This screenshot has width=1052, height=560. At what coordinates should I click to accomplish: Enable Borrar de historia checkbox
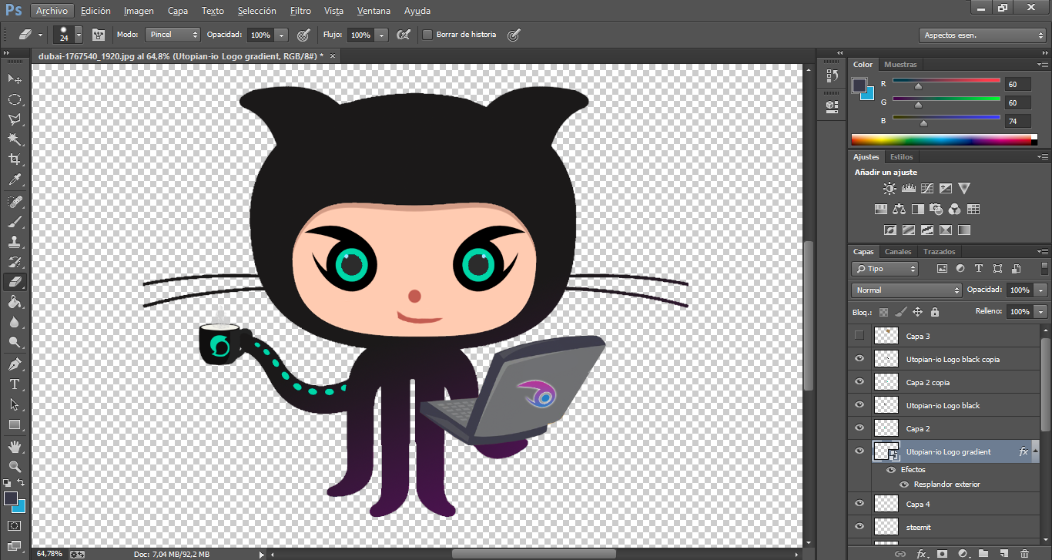click(427, 35)
